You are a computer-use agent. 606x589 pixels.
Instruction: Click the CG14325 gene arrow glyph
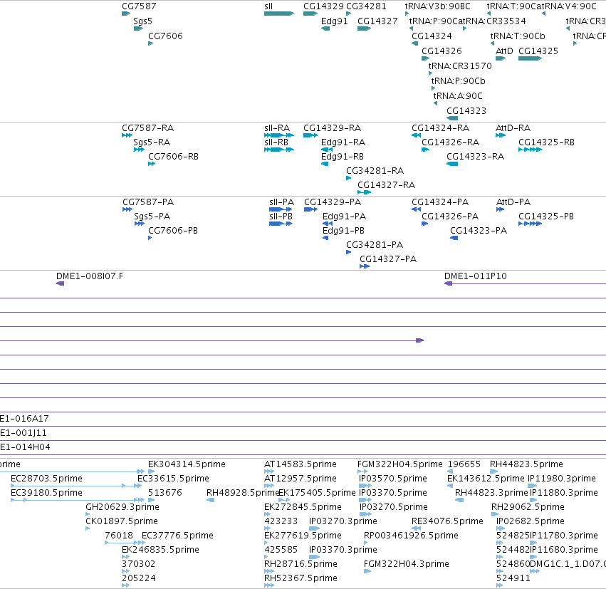pos(530,58)
